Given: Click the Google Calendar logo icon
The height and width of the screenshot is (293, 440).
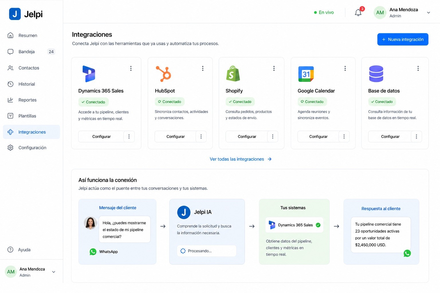Looking at the screenshot, I should 306,74.
